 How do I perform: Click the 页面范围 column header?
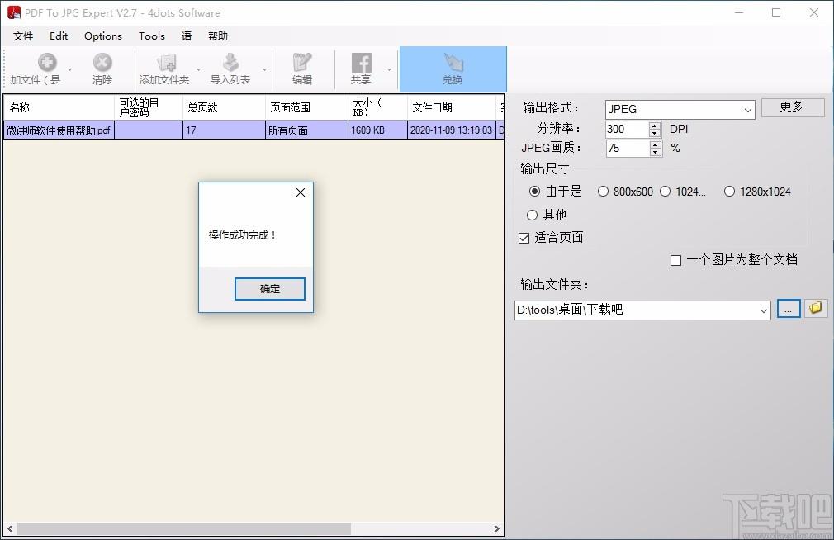tap(306, 107)
